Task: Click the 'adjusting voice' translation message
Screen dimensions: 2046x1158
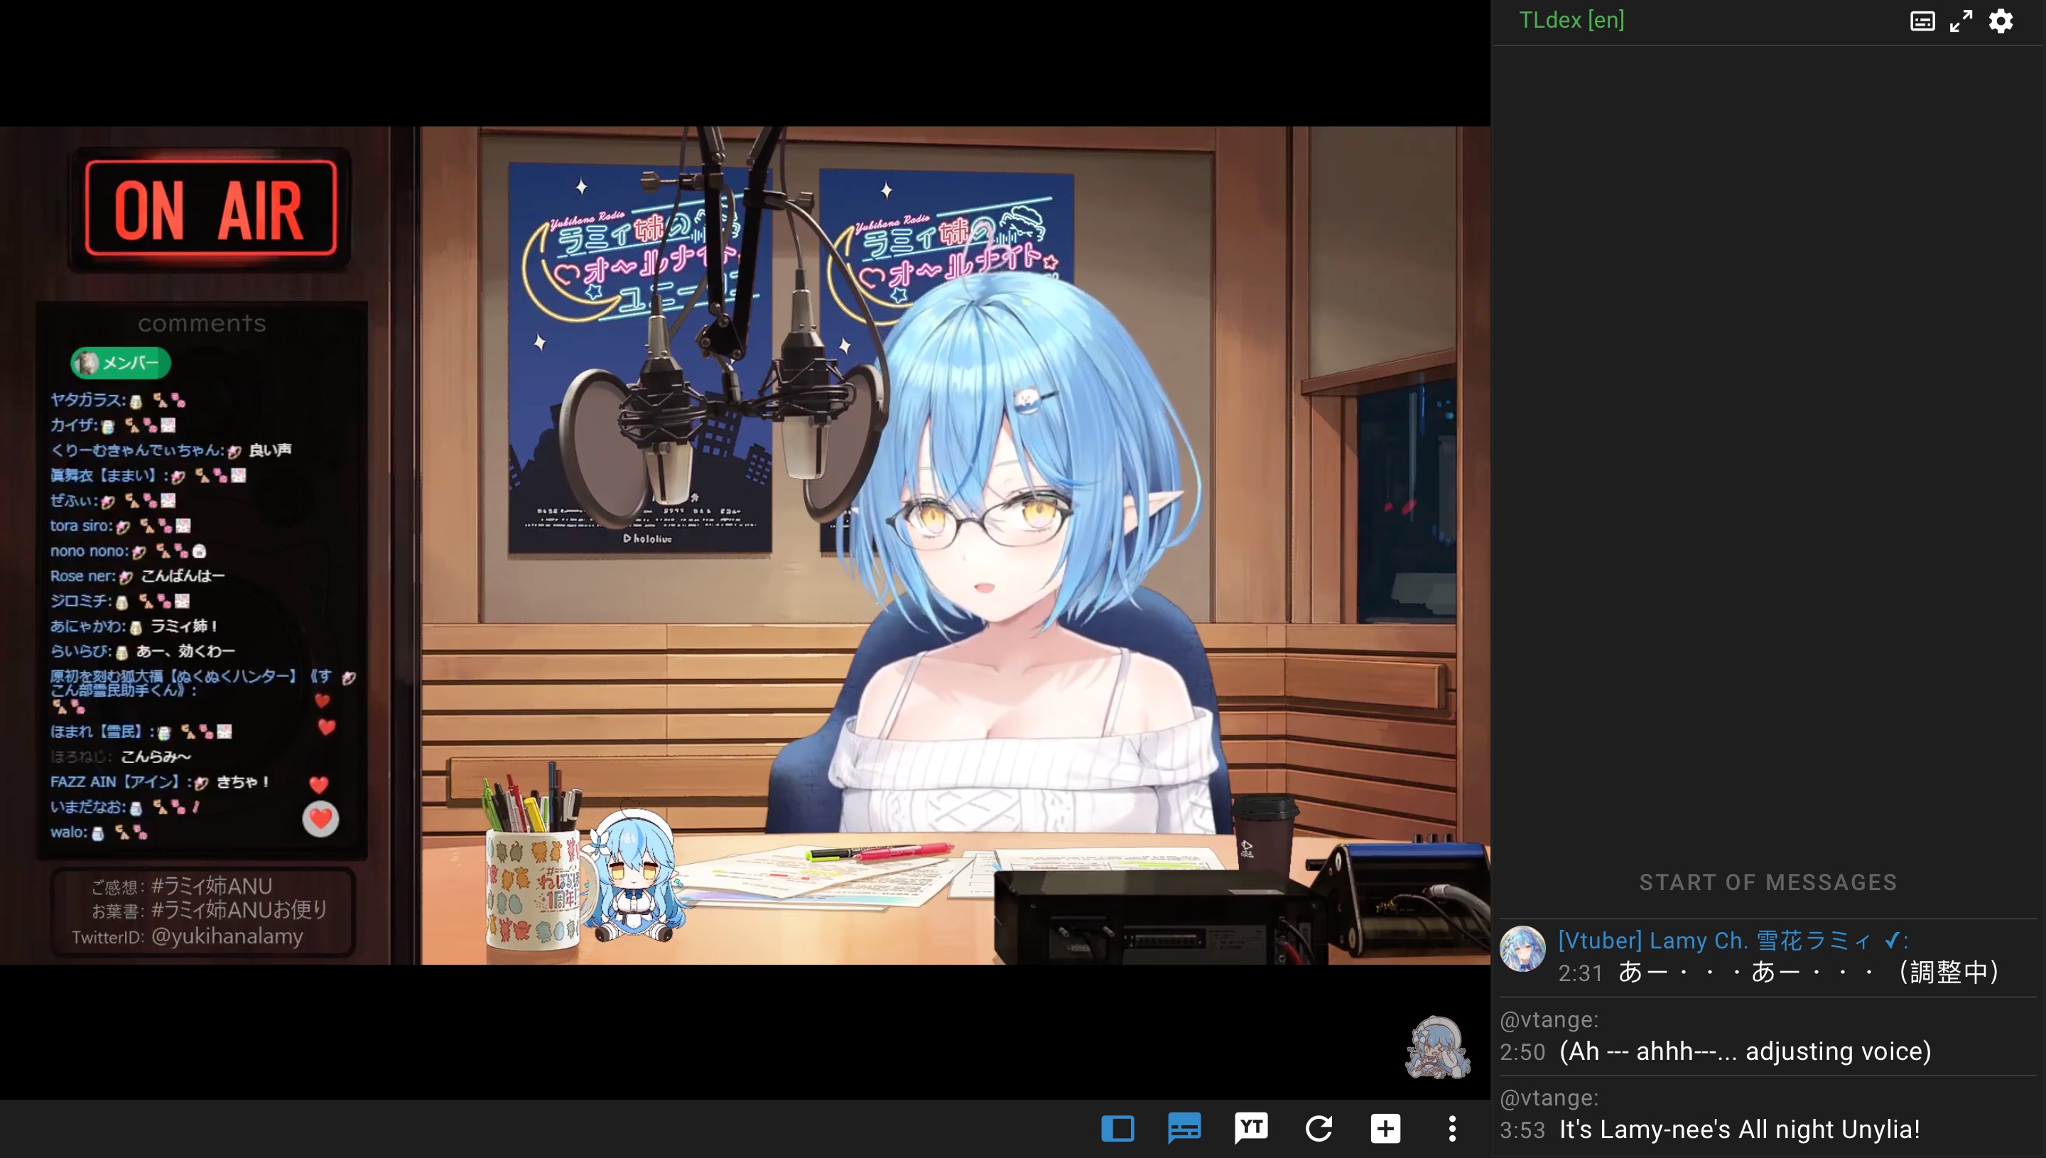Action: coord(1745,1051)
